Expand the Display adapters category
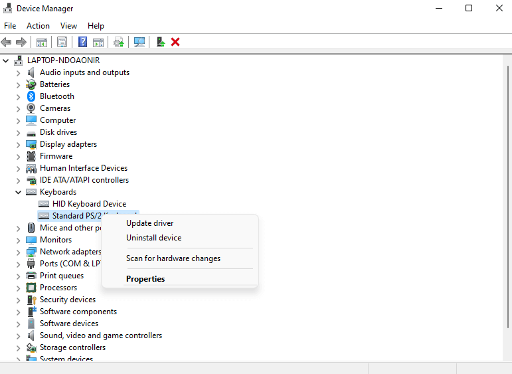 click(x=19, y=145)
